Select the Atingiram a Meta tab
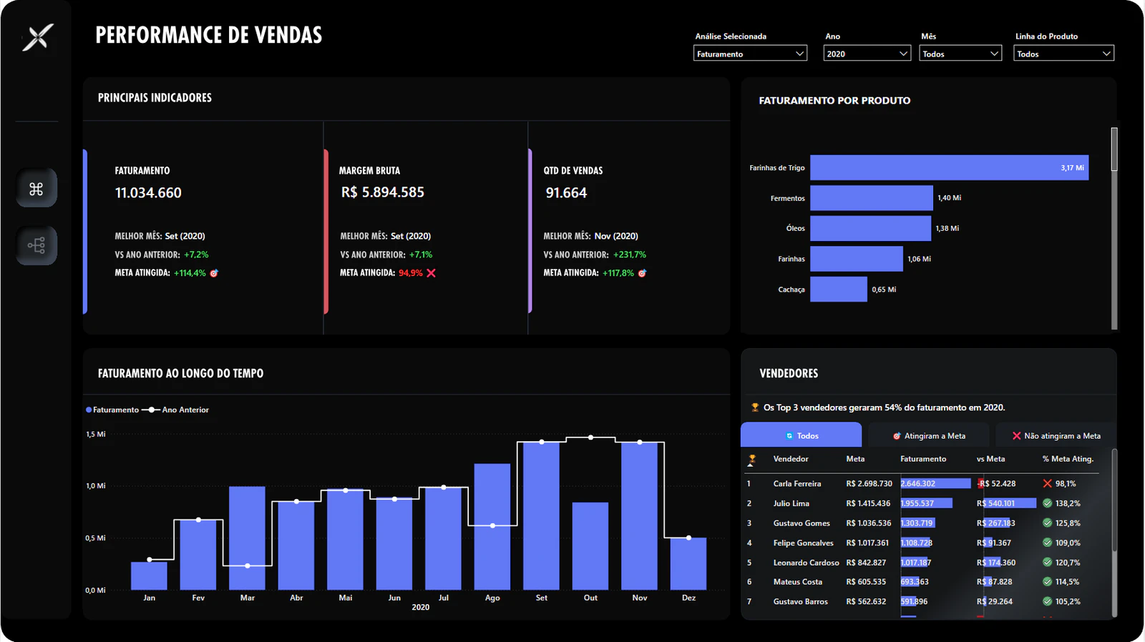 click(929, 435)
